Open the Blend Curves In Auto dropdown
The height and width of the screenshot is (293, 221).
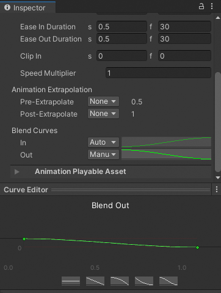tap(103, 142)
